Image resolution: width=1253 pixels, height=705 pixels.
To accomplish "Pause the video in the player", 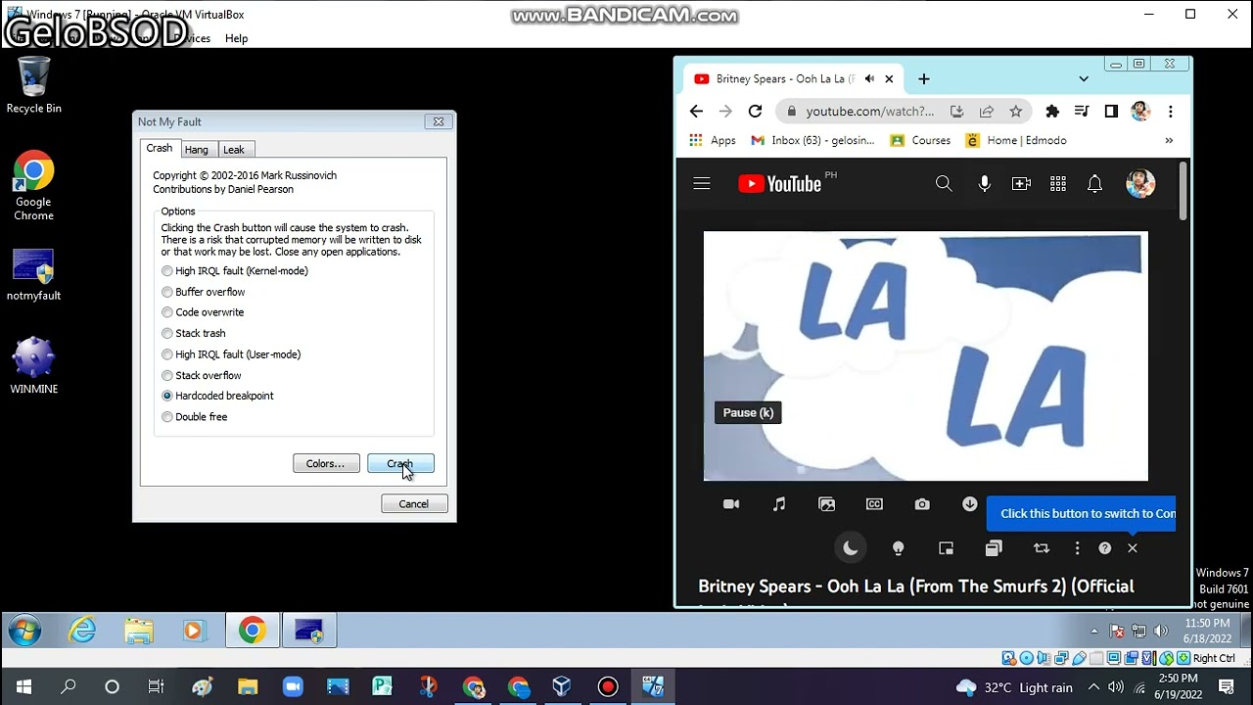I will coord(925,356).
